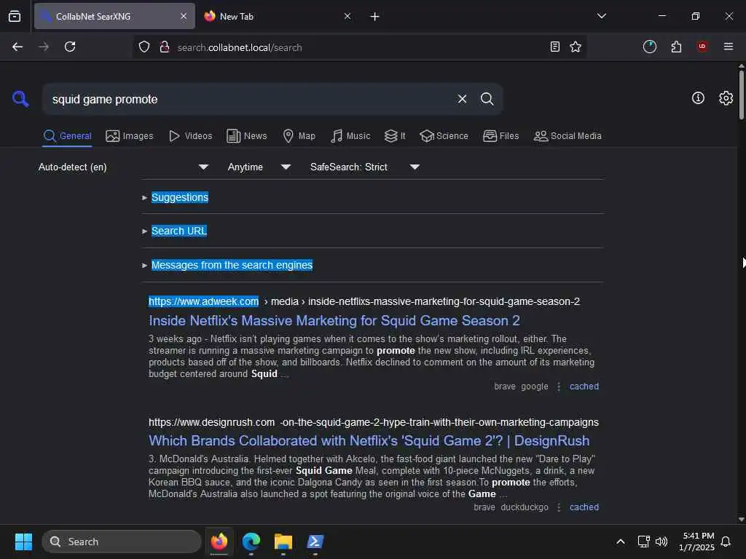Open the Firefox account container icon
The height and width of the screenshot is (559, 746).
[x=650, y=47]
